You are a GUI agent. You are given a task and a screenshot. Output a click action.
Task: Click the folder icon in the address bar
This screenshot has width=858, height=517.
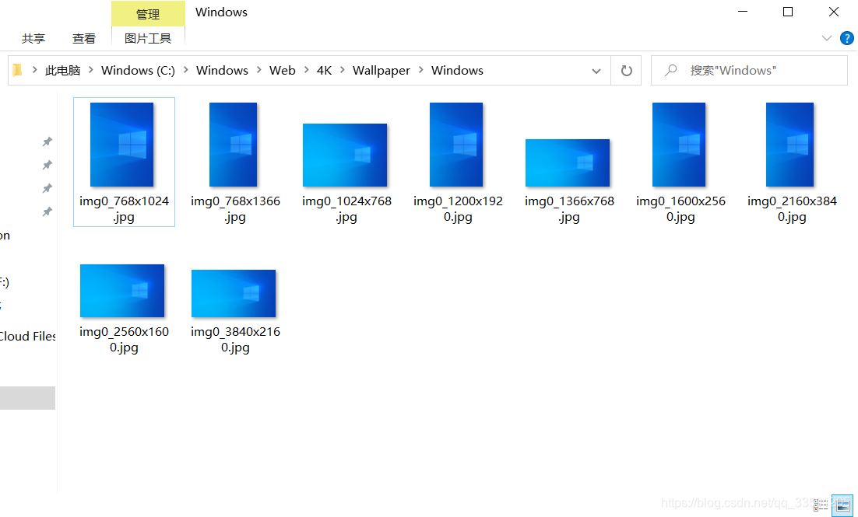pos(17,70)
